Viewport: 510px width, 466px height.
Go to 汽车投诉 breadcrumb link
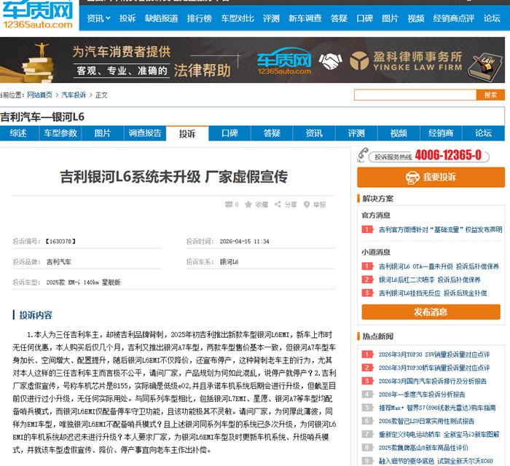click(73, 95)
